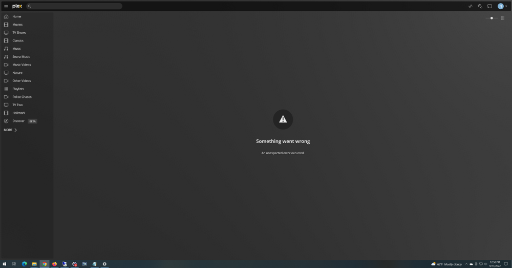Open the taskbar clock and date
Image resolution: width=512 pixels, height=268 pixels.
[495, 264]
